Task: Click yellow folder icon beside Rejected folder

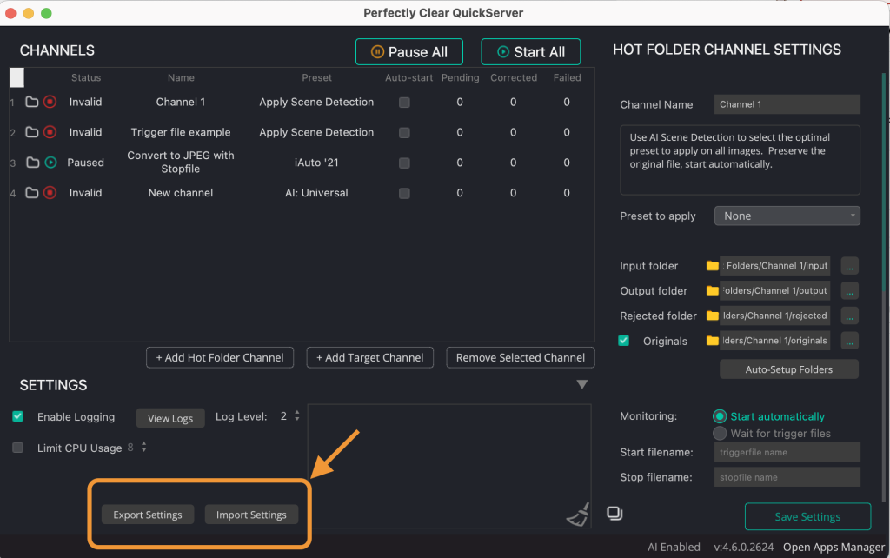Action: tap(713, 316)
